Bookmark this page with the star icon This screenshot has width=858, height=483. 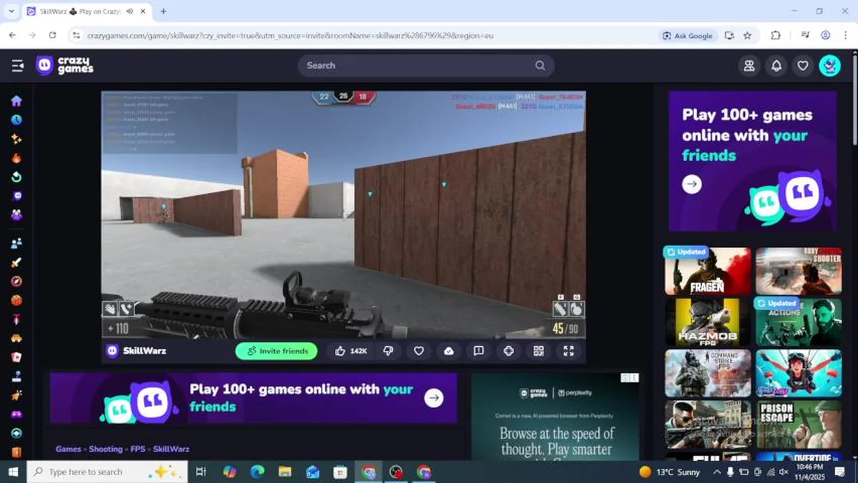[x=747, y=36]
